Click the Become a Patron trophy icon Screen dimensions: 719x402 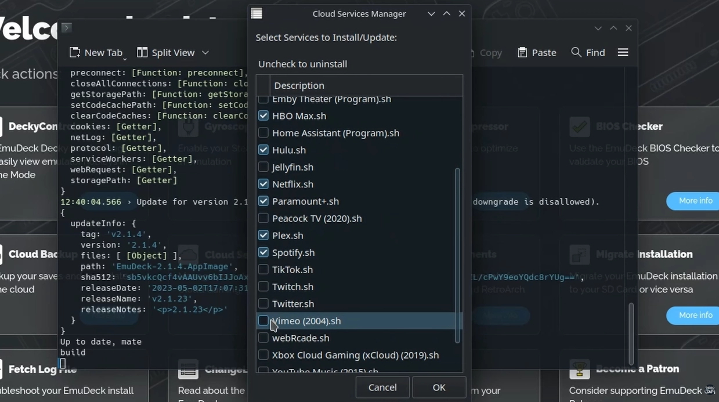pyautogui.click(x=579, y=368)
